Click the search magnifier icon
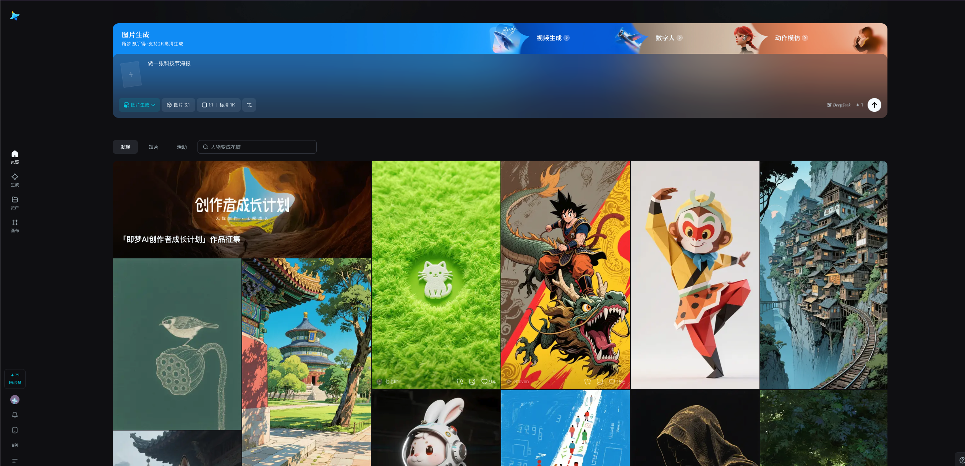 tap(206, 147)
